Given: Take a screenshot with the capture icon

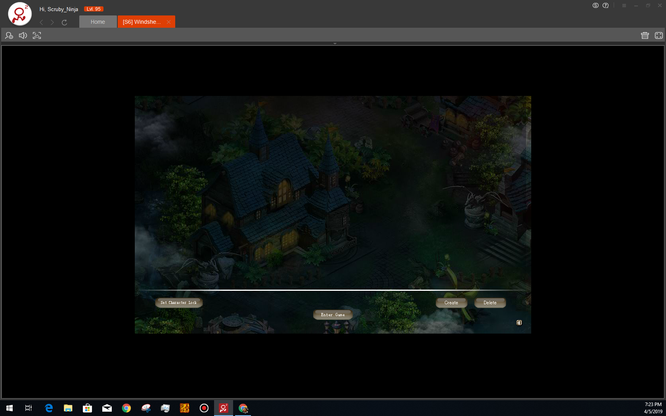Looking at the screenshot, I should [x=37, y=36].
